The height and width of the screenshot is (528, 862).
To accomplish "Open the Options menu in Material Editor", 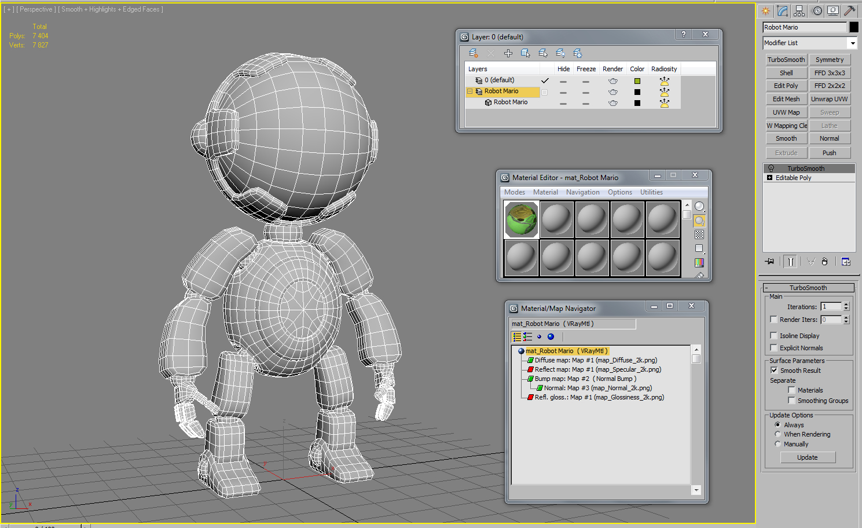I will (619, 192).
